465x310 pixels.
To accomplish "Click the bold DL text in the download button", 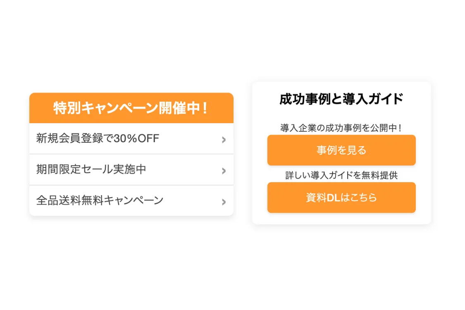I will (x=333, y=198).
